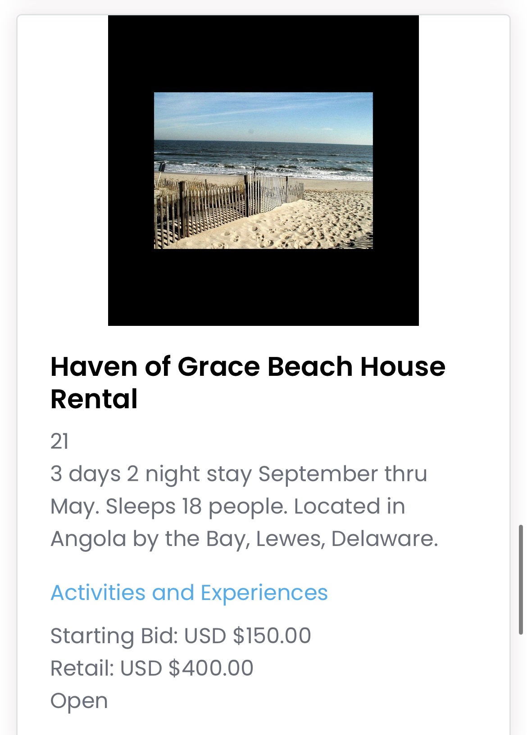The width and height of the screenshot is (527, 735).
Task: Click "September thru" in the description
Action: [342, 473]
